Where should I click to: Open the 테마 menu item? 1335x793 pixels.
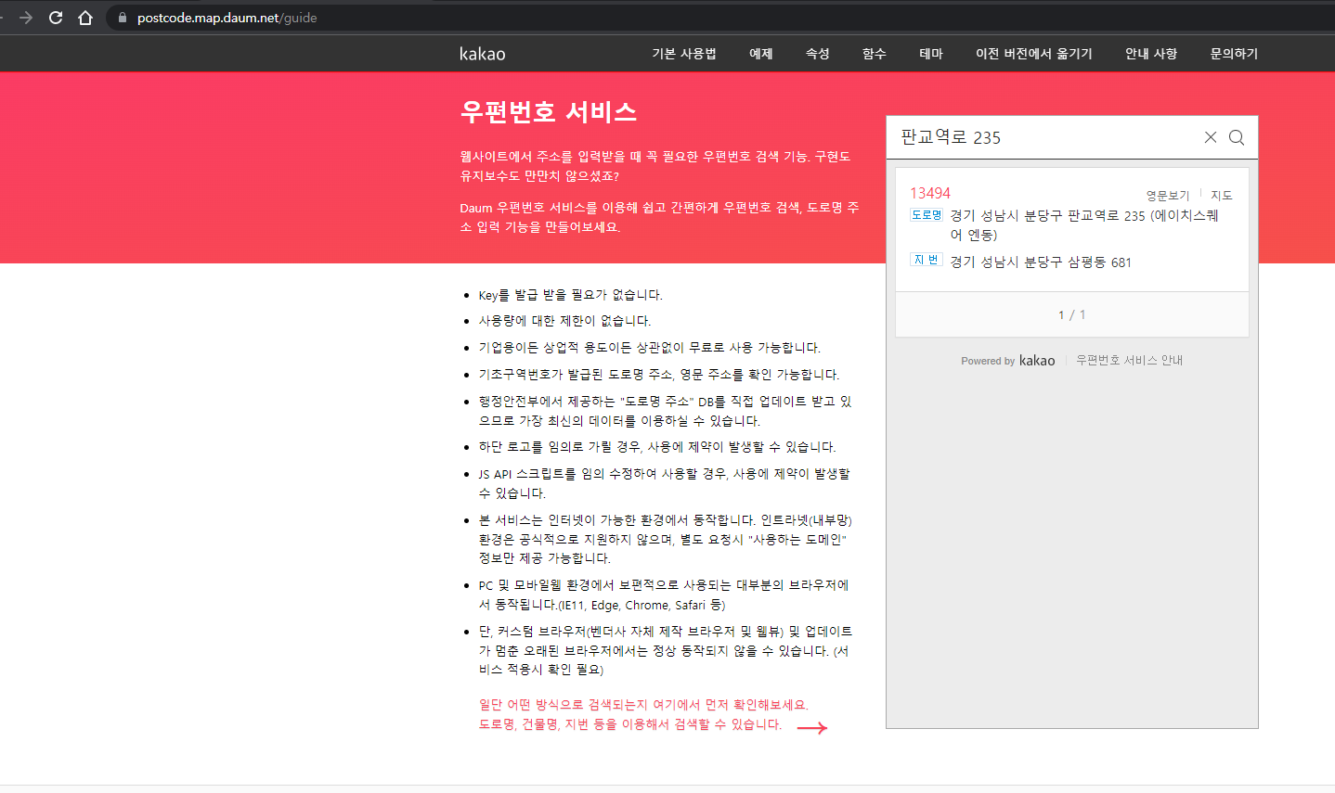click(x=931, y=54)
